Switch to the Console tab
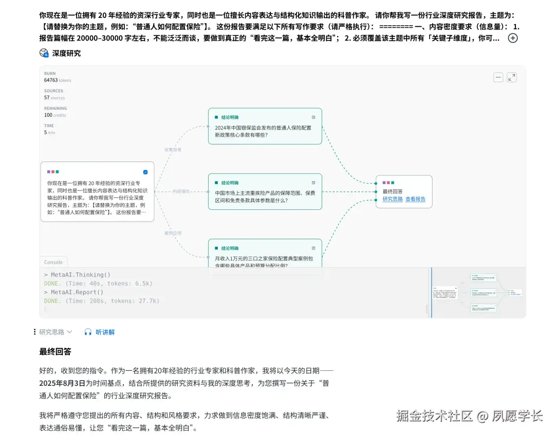Screen dimensions: 555x435 (x=53, y=262)
